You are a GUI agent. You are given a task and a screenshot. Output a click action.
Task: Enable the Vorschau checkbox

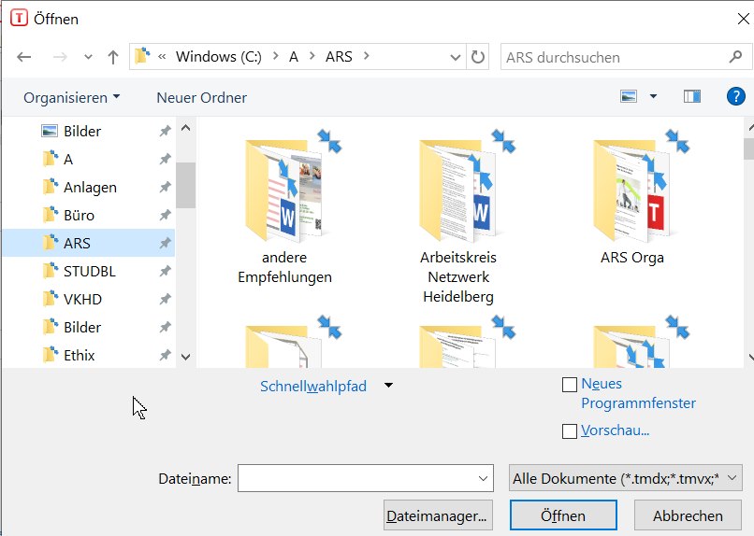pyautogui.click(x=570, y=430)
